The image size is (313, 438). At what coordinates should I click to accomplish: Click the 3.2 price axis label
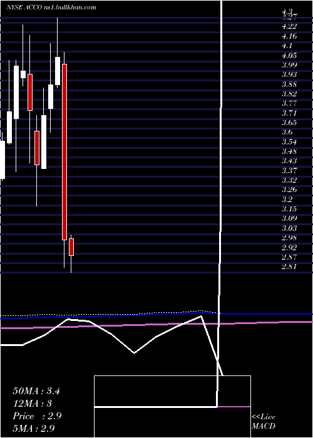point(287,200)
